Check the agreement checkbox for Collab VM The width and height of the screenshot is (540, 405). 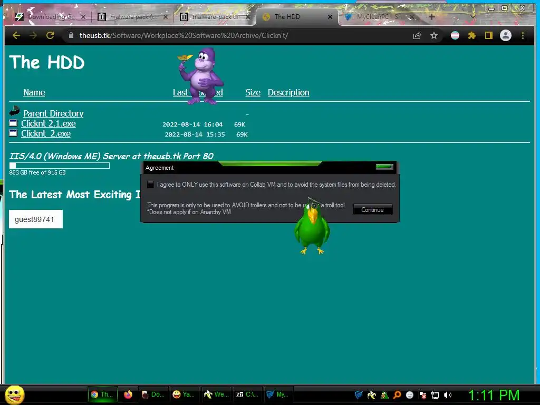150,184
